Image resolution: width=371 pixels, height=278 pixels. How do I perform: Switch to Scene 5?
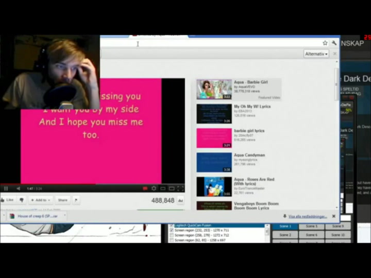tap(312, 226)
